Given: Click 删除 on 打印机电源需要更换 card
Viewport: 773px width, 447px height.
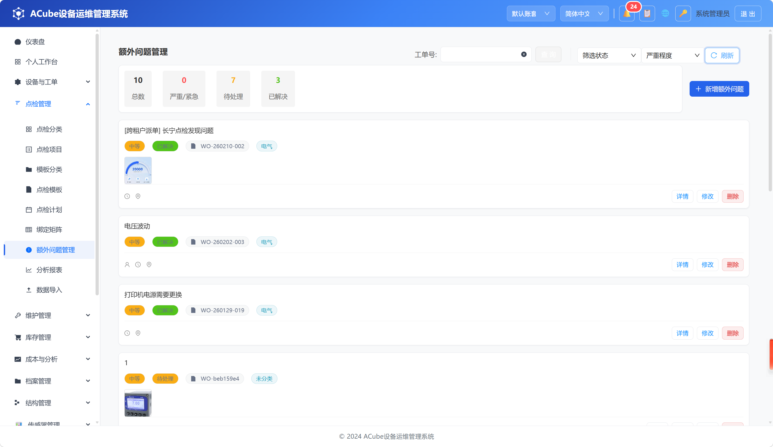Looking at the screenshot, I should (733, 333).
